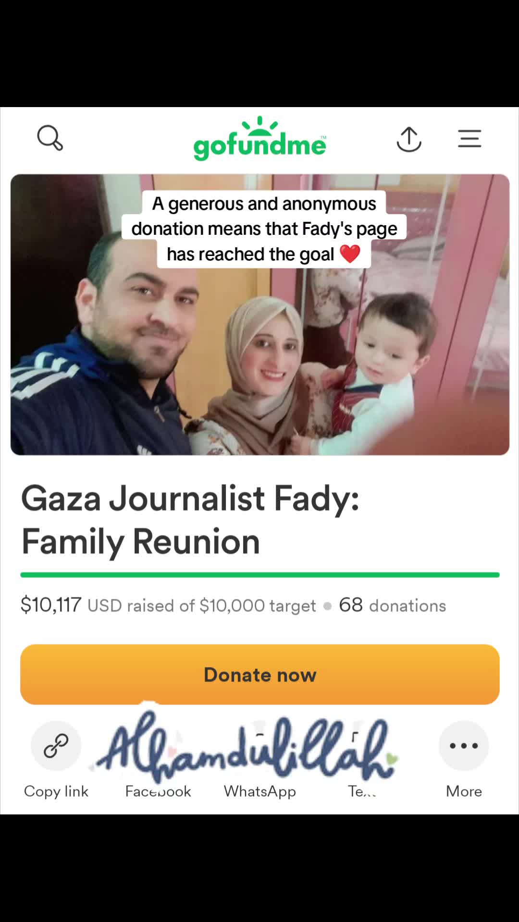Screen dimensions: 519x922
Task: Open the family campaign photo
Action: (260, 315)
